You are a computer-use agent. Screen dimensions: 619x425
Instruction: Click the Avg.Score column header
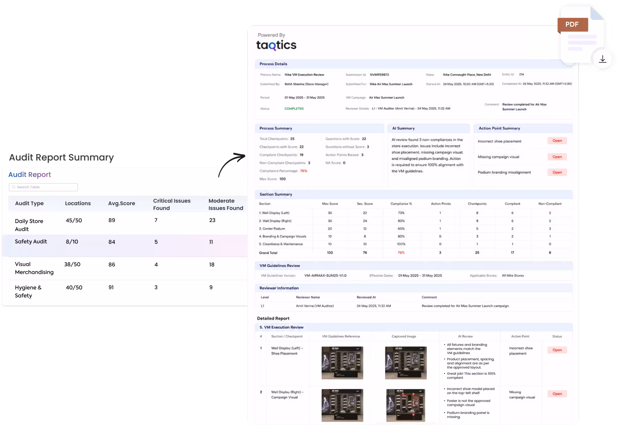[121, 203]
